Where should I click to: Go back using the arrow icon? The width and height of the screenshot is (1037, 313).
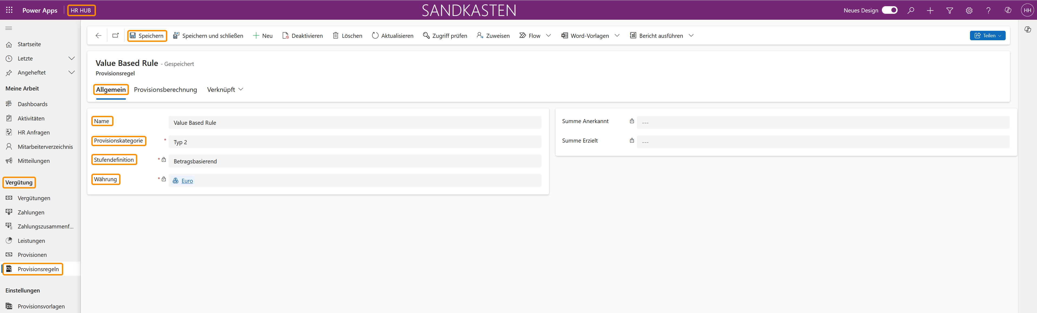point(99,35)
